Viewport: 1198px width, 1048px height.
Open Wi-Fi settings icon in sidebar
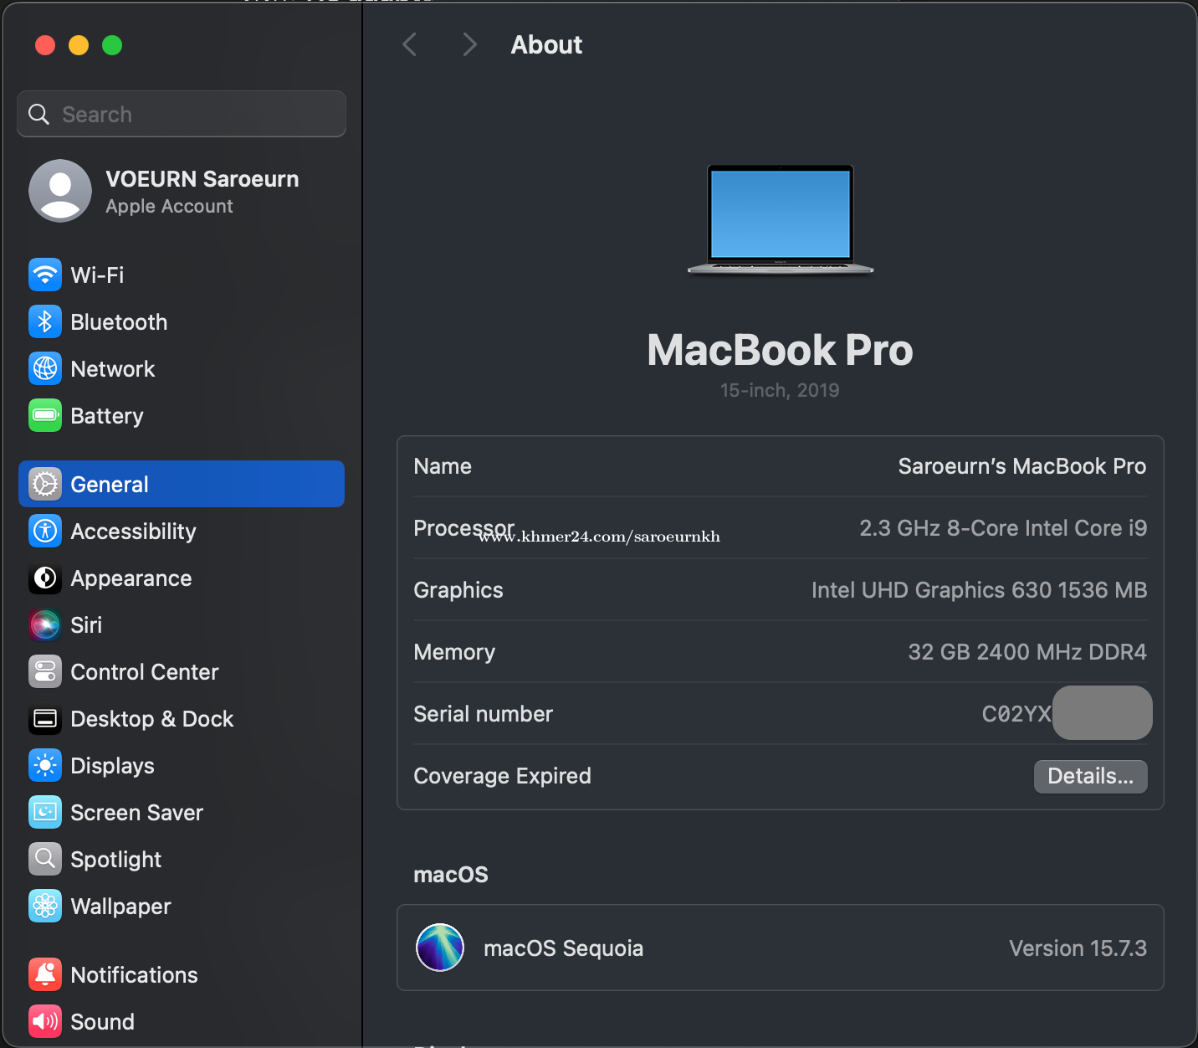point(45,275)
